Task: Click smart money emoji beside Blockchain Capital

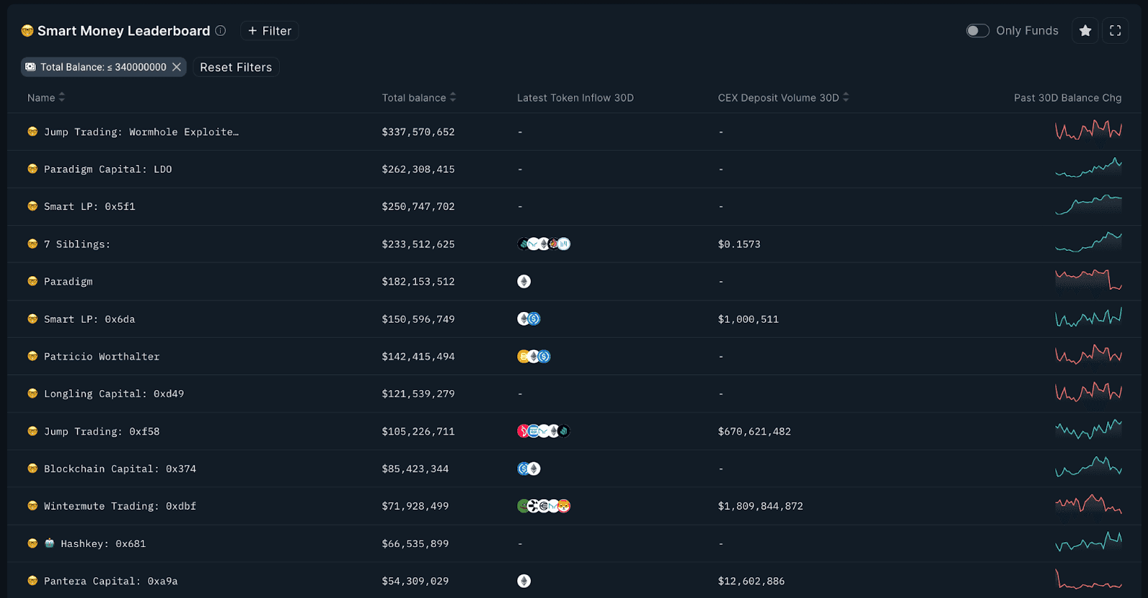Action: 32,468
